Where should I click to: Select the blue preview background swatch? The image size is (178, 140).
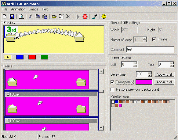20,57
